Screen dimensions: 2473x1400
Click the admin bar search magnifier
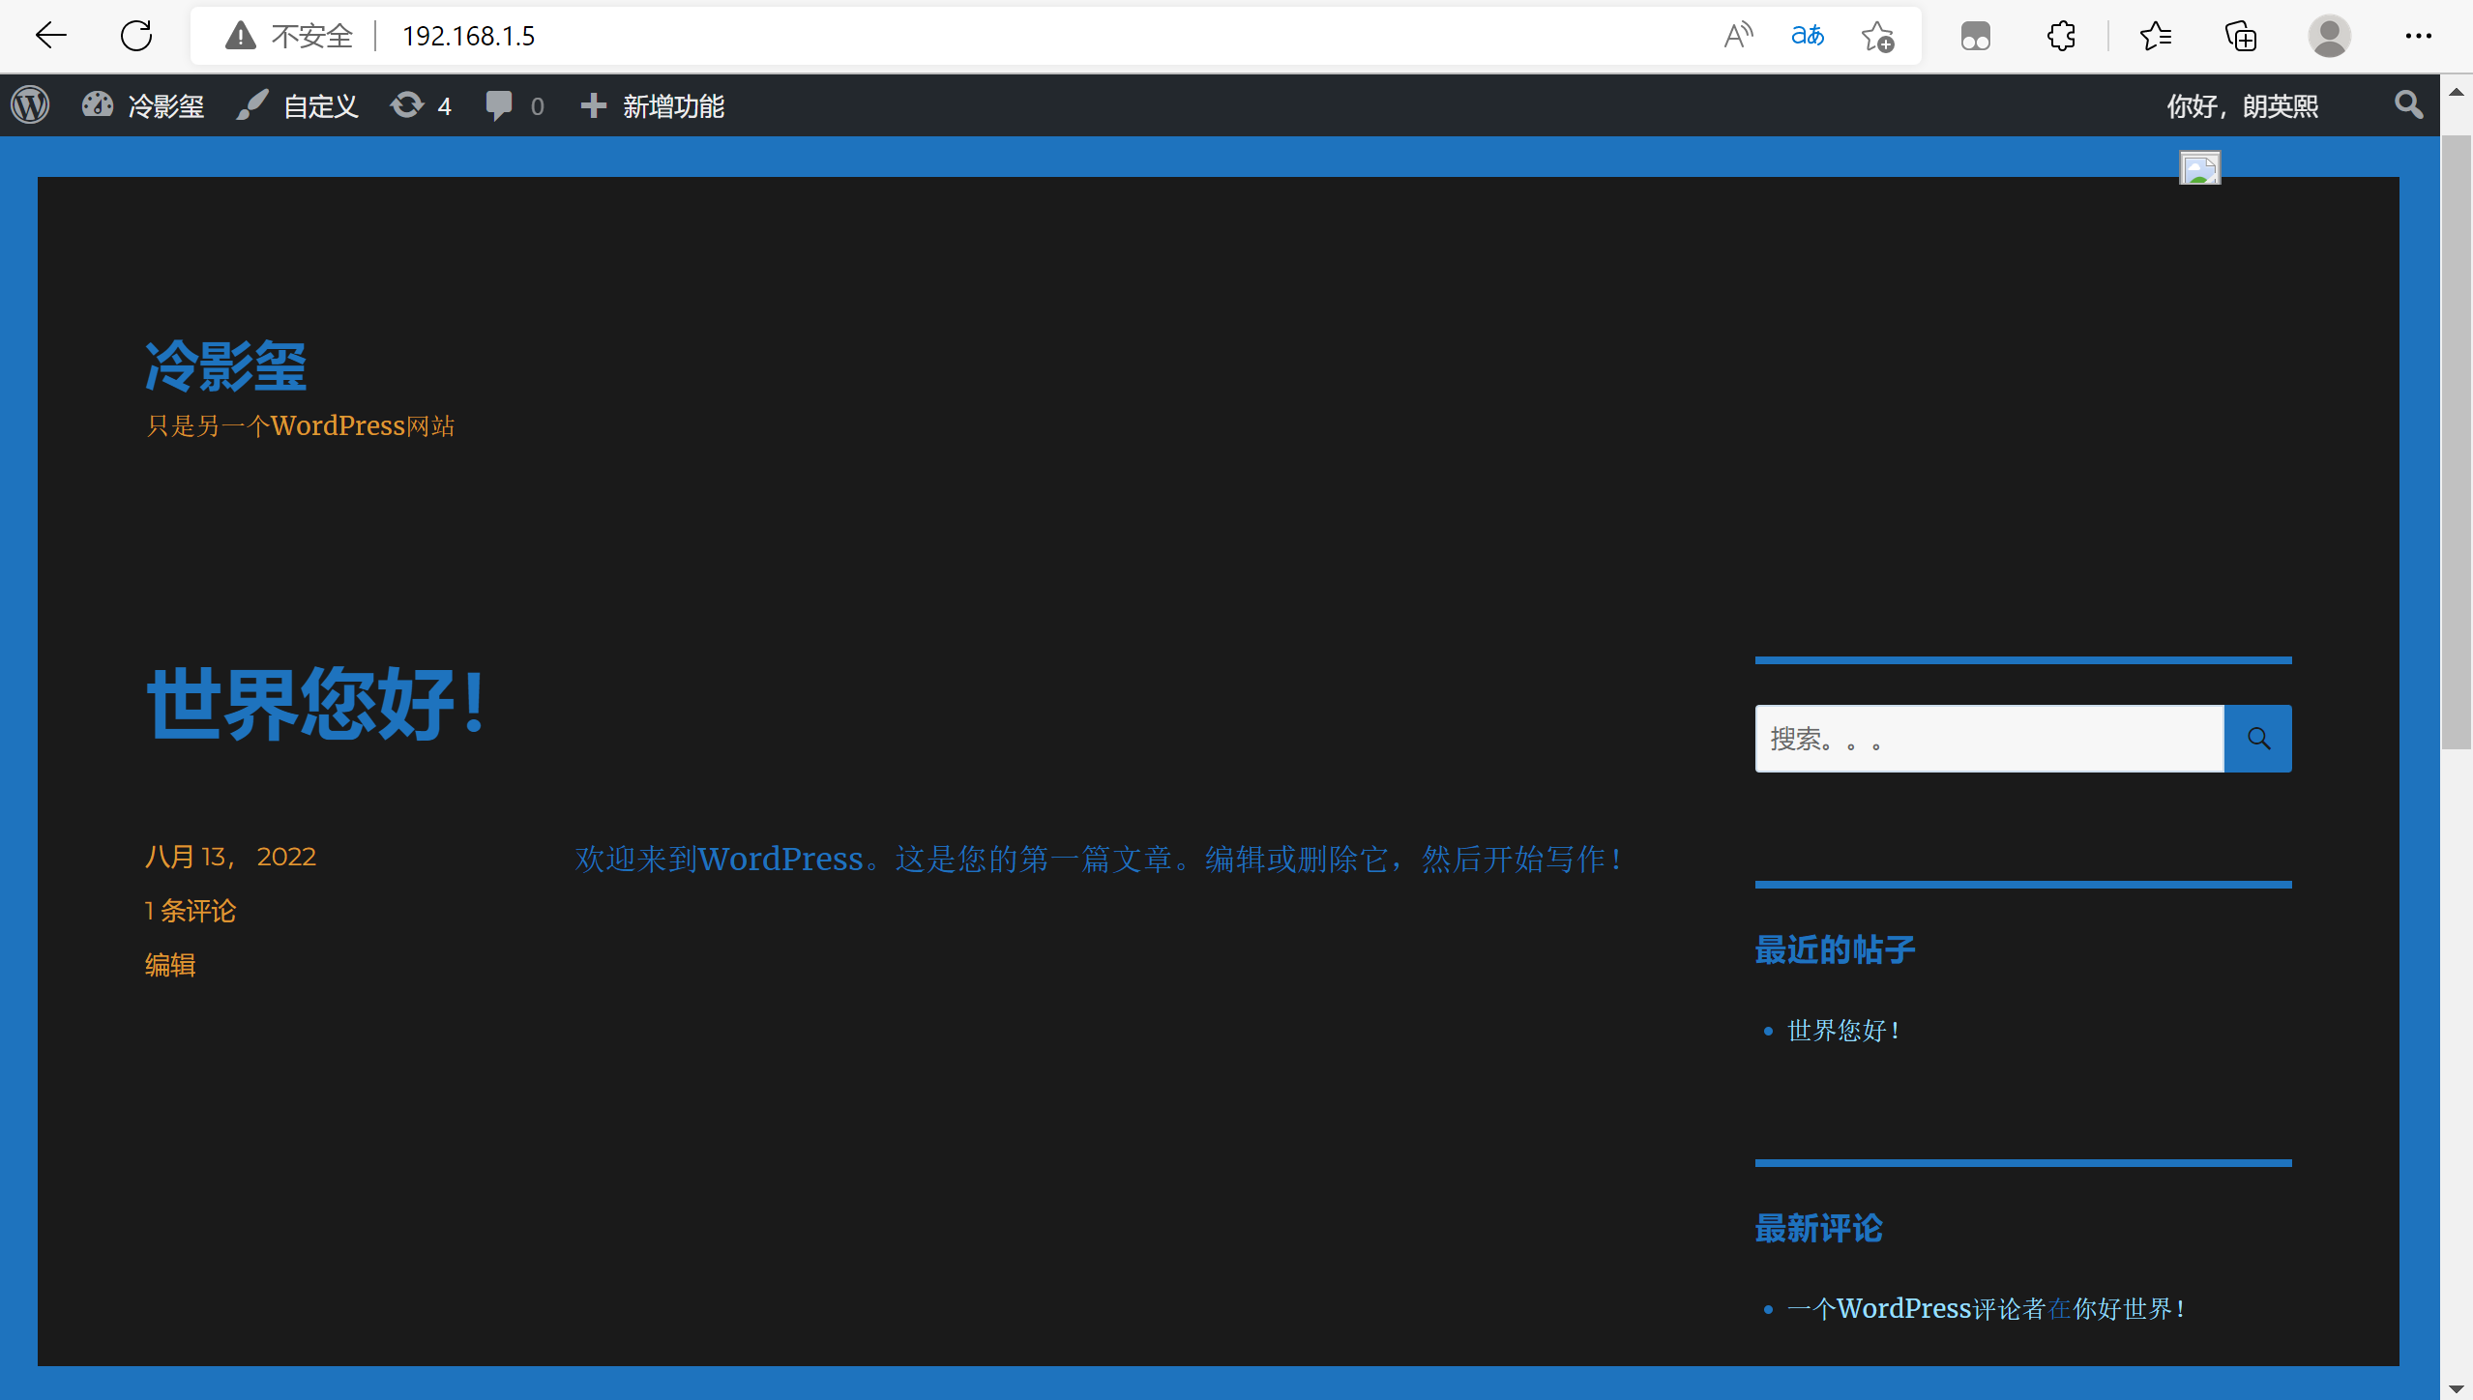(2408, 104)
